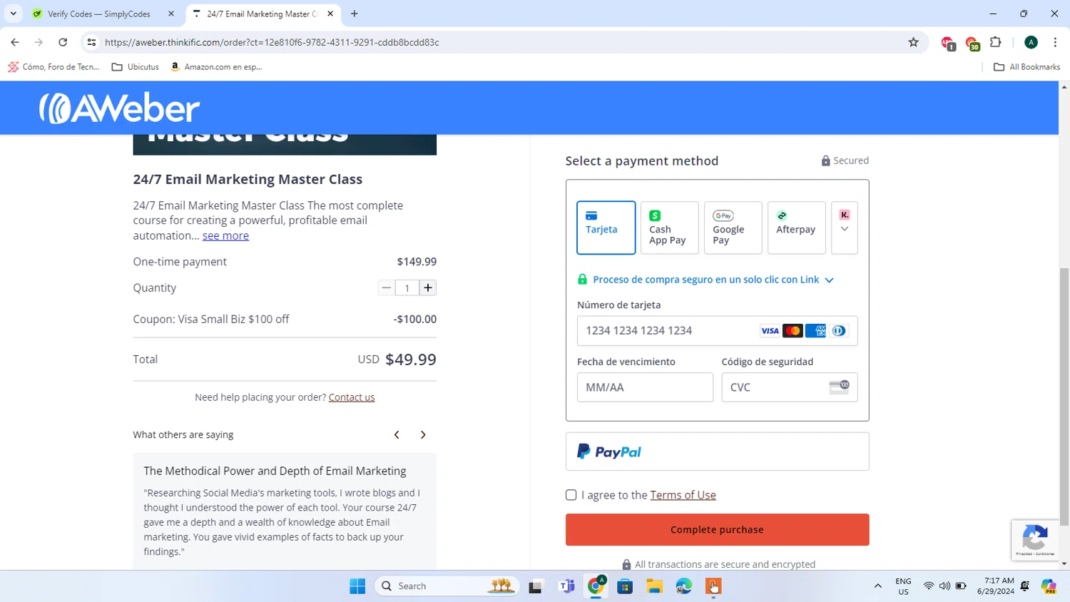The width and height of the screenshot is (1070, 602).
Task: Close the Verify Codes SimplyCodes tab
Action: pyautogui.click(x=171, y=14)
